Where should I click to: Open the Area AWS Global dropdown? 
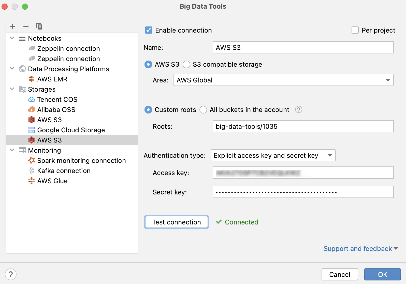click(284, 80)
